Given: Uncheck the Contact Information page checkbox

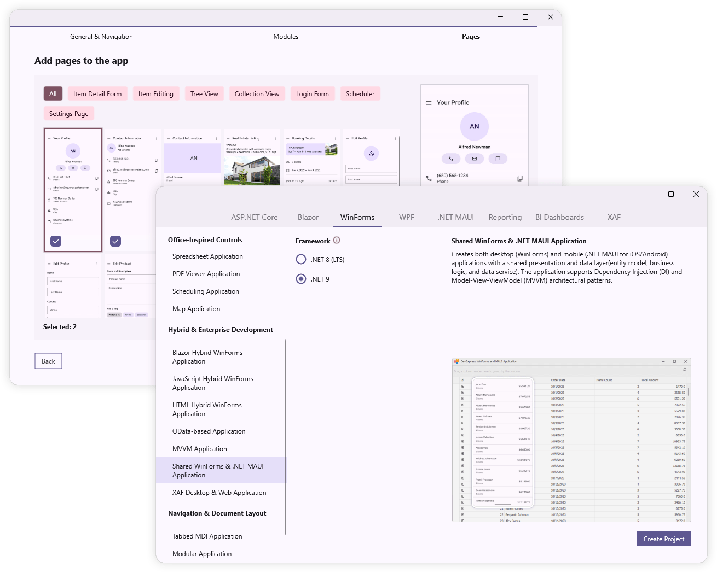Looking at the screenshot, I should tap(115, 241).
